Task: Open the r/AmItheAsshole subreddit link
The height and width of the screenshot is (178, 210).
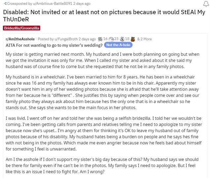Action: pos(20,39)
